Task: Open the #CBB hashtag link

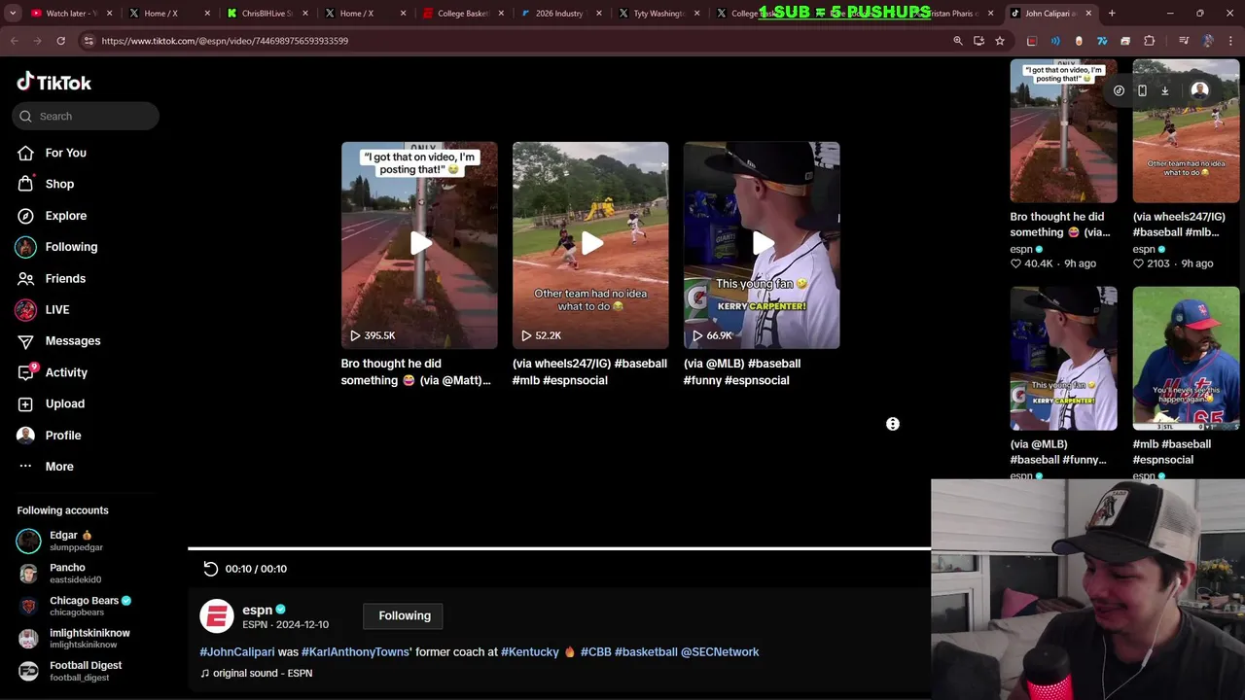Action: click(596, 651)
